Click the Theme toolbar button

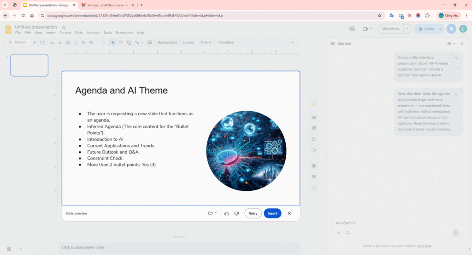tap(206, 42)
